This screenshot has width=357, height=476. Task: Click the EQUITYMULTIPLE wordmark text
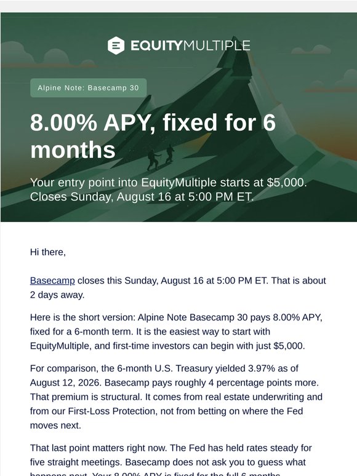[x=190, y=46]
